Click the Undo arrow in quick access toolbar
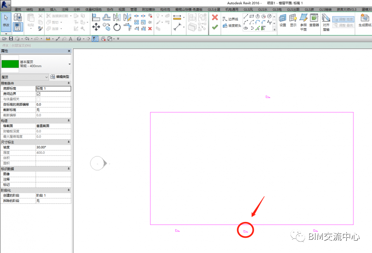 27,39
